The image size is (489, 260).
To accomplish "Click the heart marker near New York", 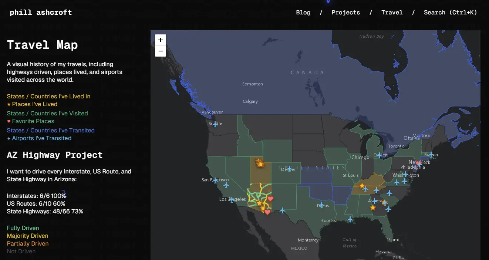I will [x=418, y=163].
